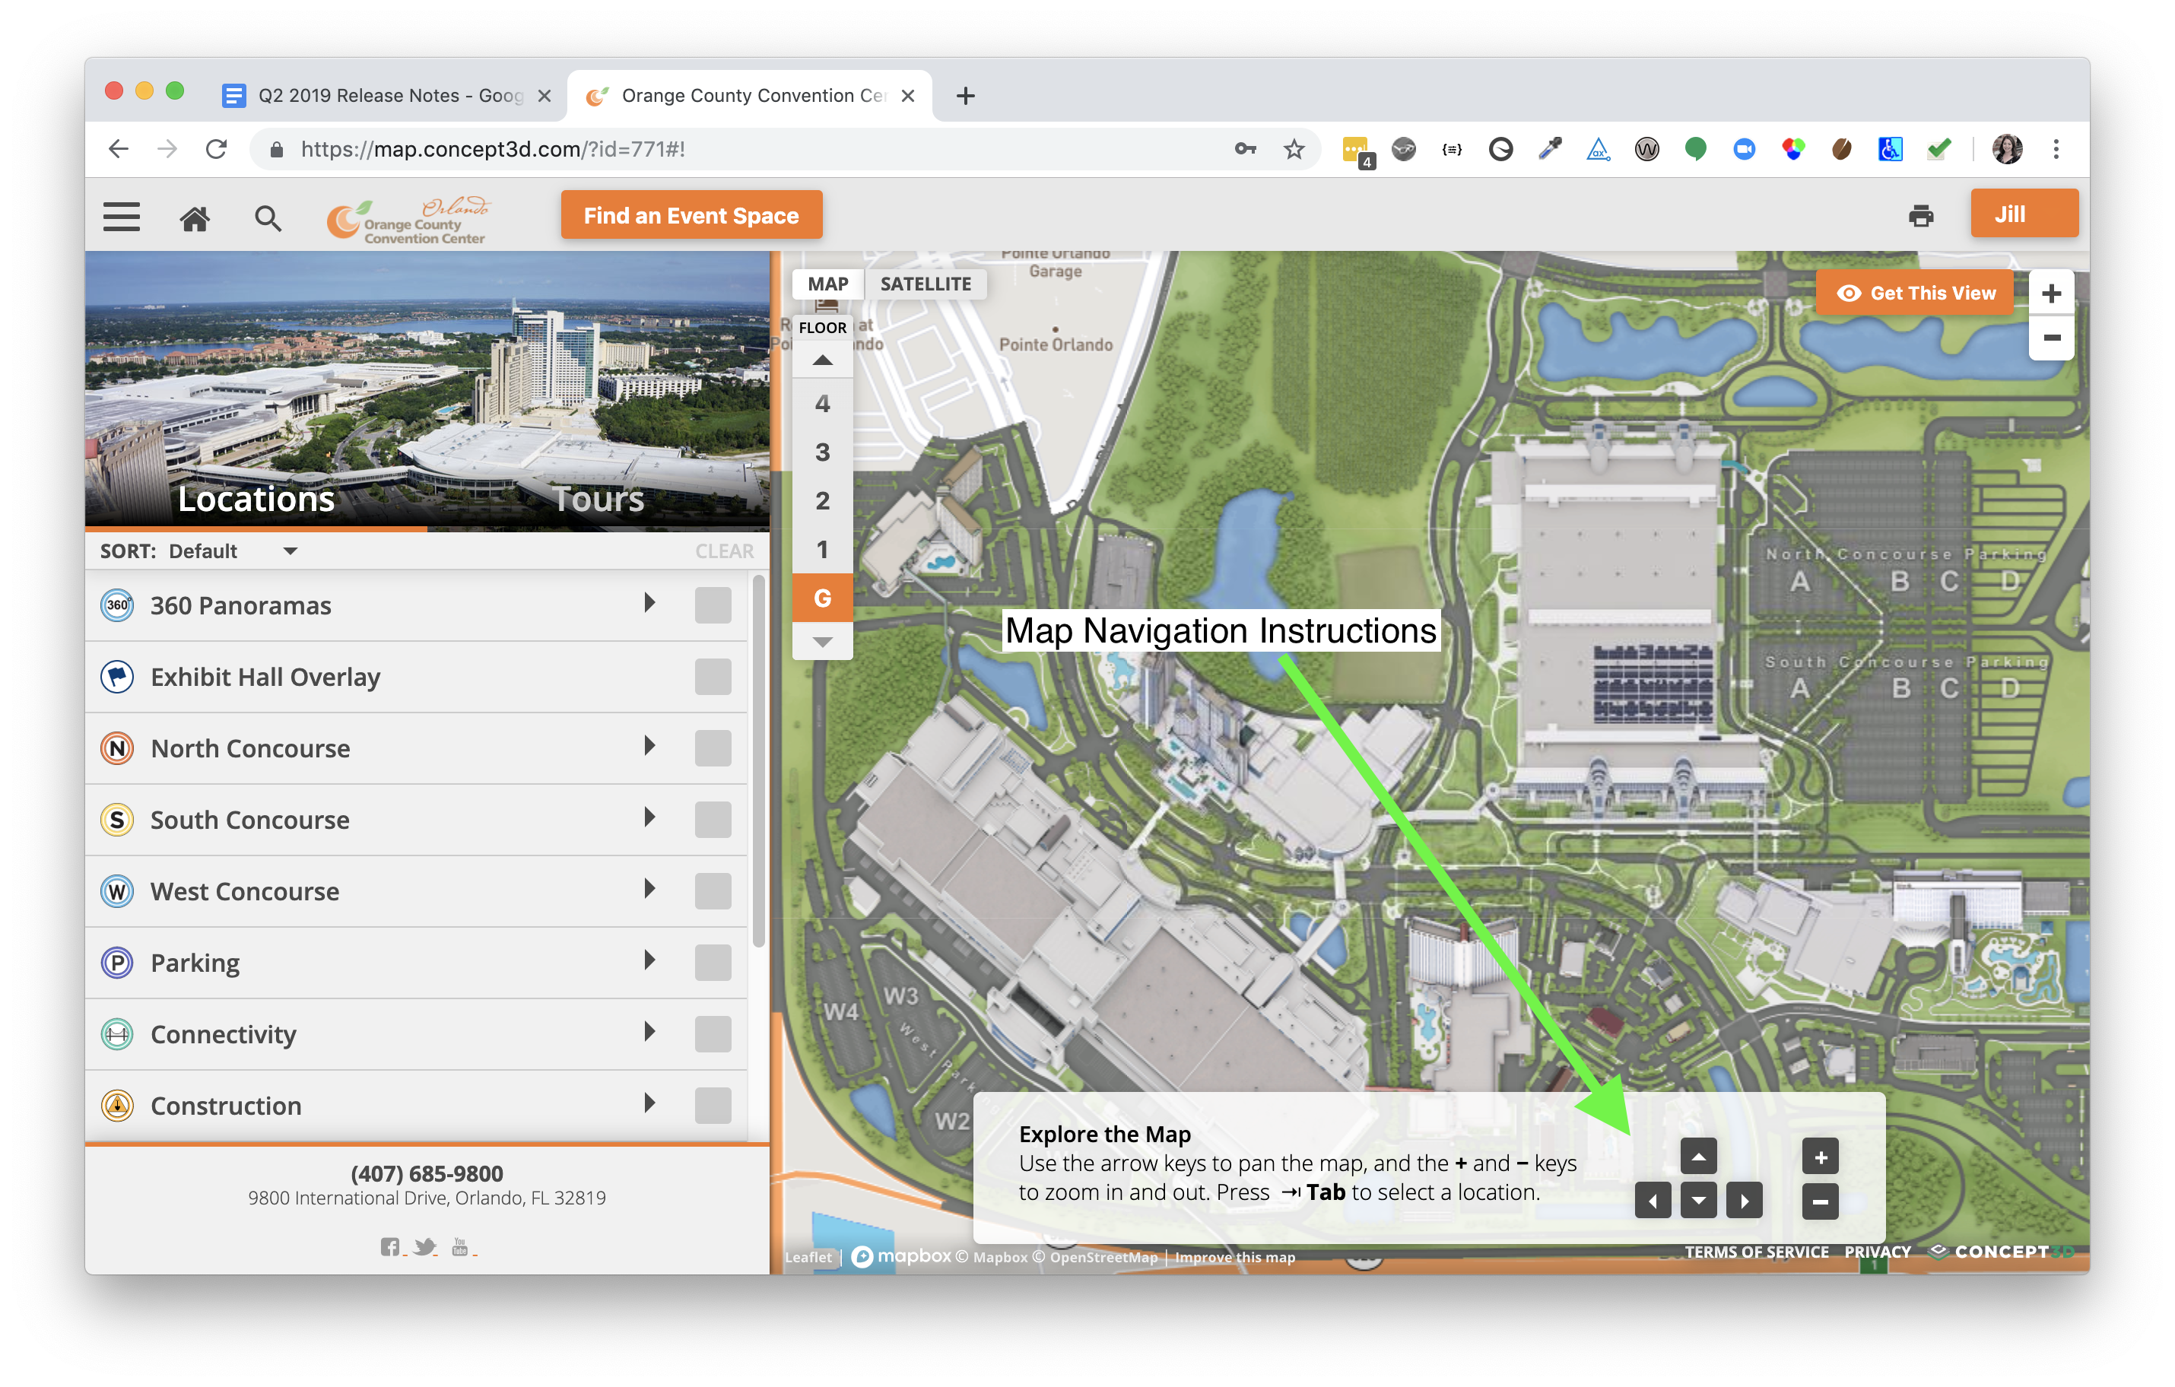The image size is (2175, 1387).
Task: Expand the 360 Panoramas category arrow
Action: (x=649, y=603)
